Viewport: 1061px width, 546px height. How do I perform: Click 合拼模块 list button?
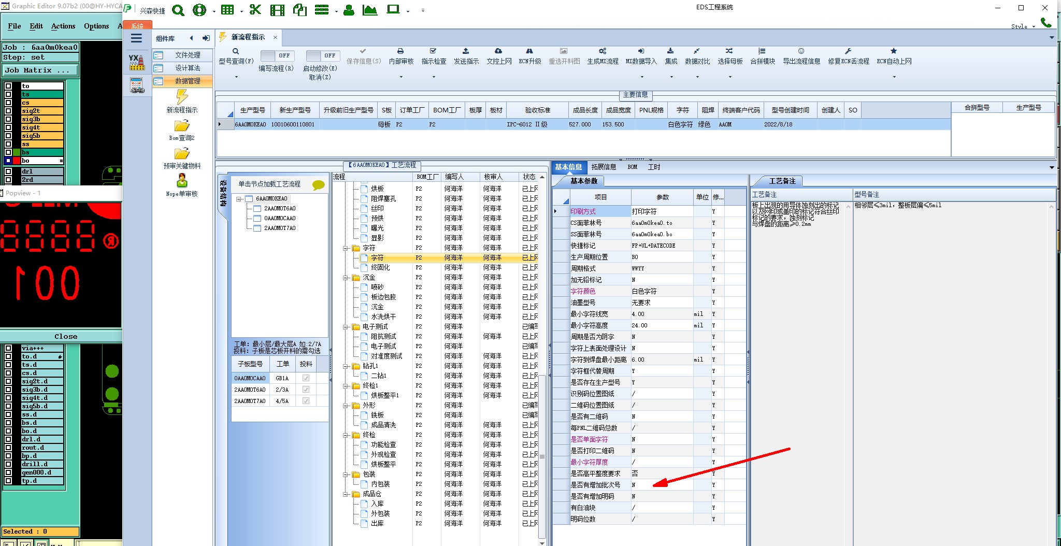(763, 56)
